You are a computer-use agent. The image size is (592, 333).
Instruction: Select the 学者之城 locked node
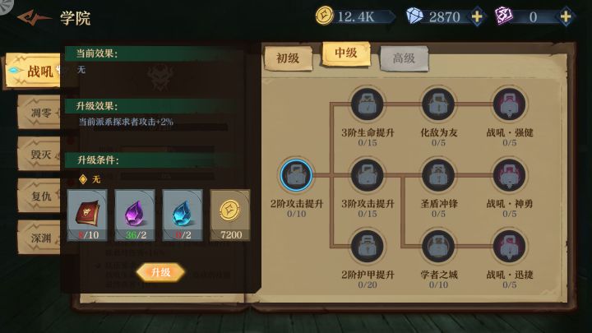pyautogui.click(x=438, y=246)
